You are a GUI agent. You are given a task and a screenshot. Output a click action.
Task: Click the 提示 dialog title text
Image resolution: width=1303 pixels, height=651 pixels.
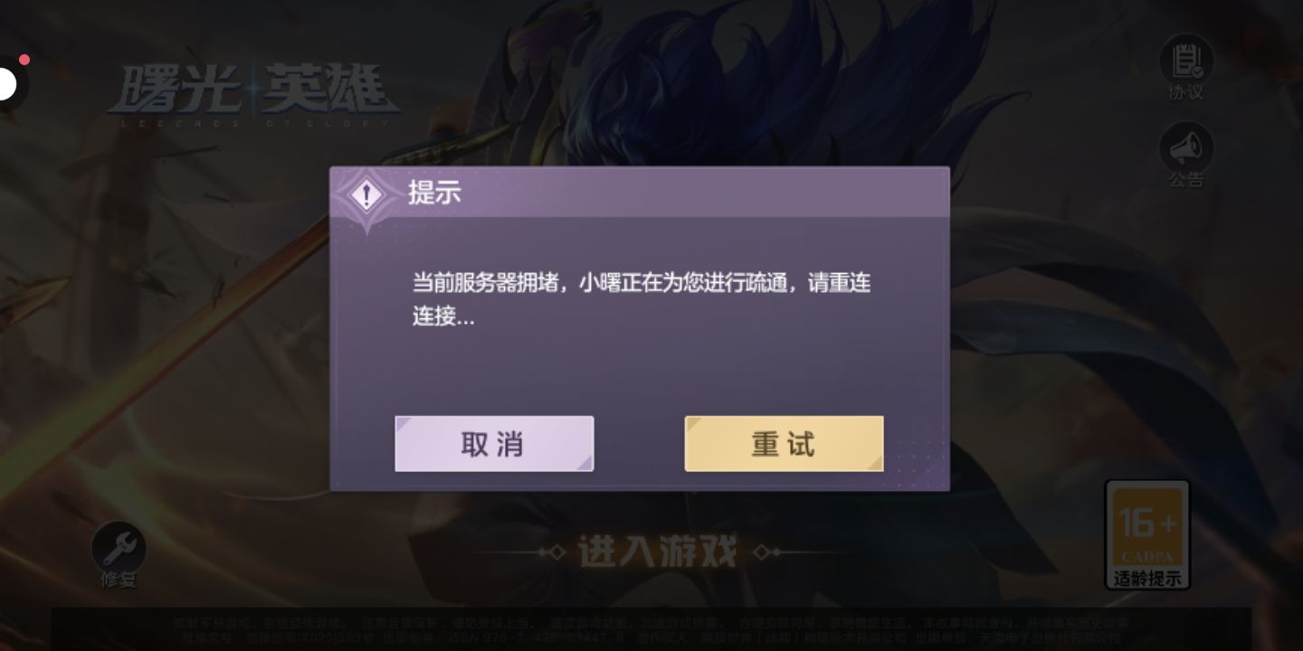[434, 193]
